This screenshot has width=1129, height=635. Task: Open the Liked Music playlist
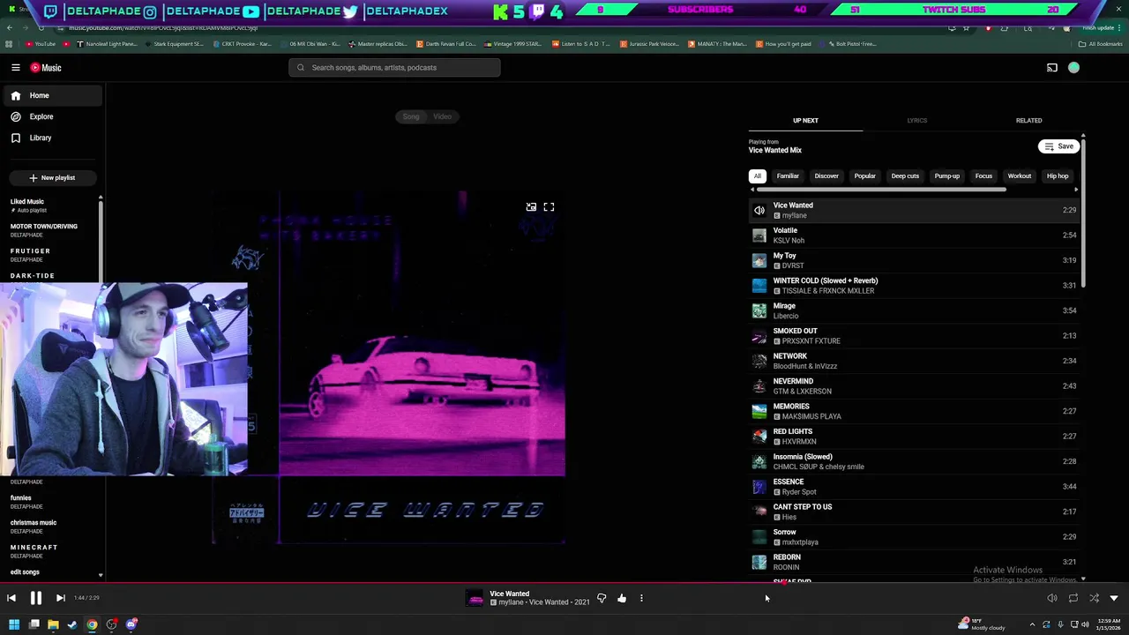(x=51, y=205)
